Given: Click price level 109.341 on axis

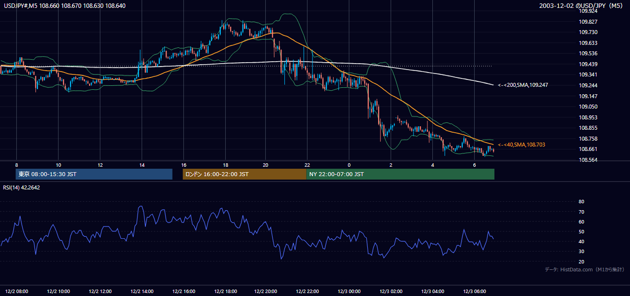Looking at the screenshot, I should click(x=589, y=75).
